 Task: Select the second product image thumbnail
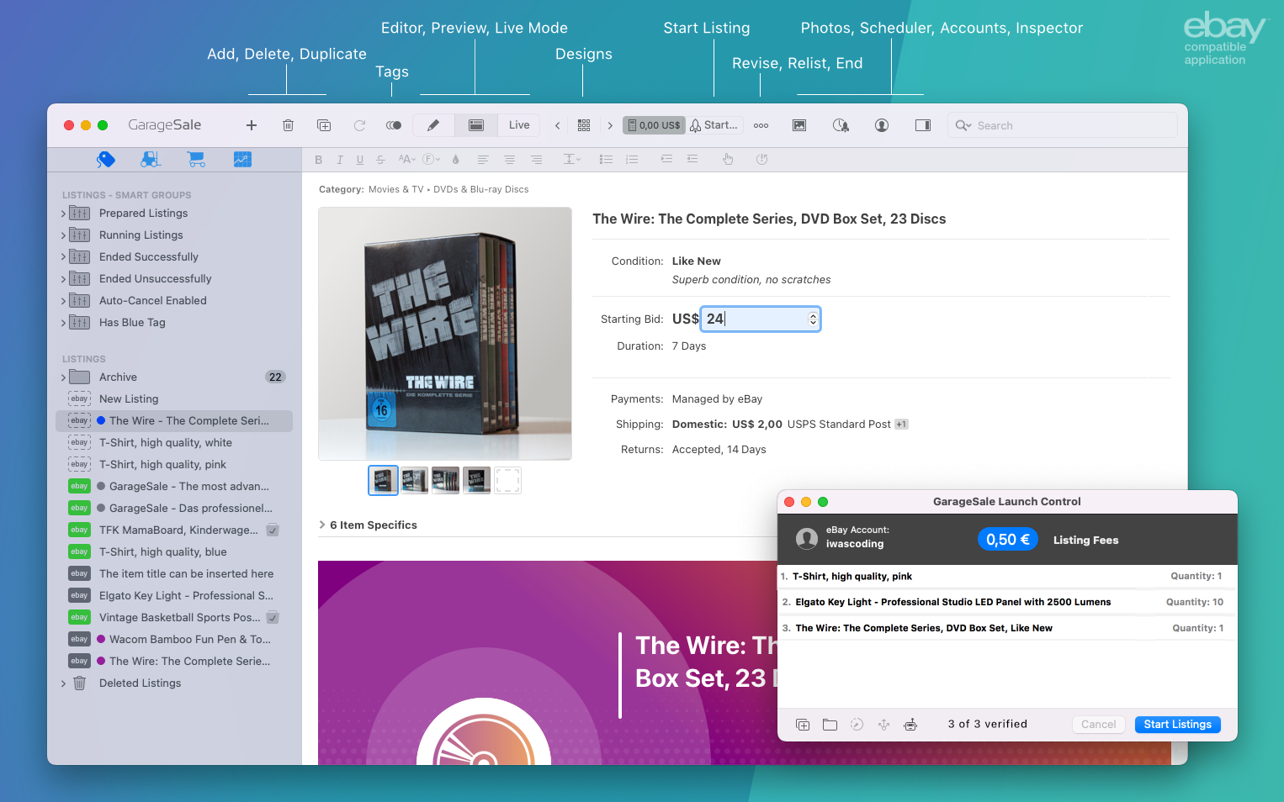pos(414,480)
